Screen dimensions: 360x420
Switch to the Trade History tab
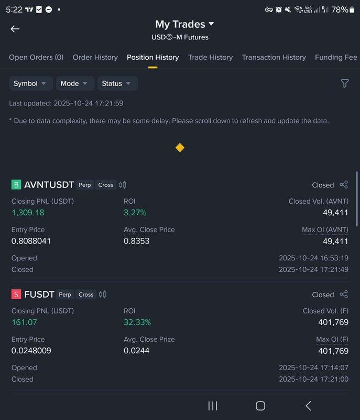[210, 57]
